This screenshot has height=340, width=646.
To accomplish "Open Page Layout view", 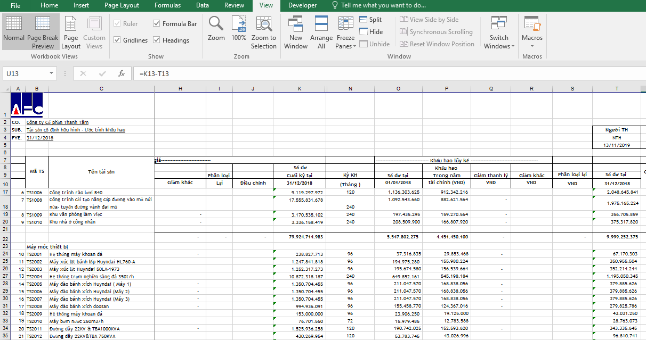I will tap(71, 32).
